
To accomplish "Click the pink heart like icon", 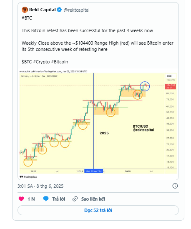I will [x=21, y=199].
